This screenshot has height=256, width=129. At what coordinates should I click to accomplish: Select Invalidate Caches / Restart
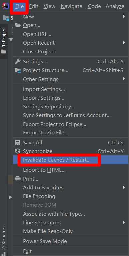click(71, 160)
